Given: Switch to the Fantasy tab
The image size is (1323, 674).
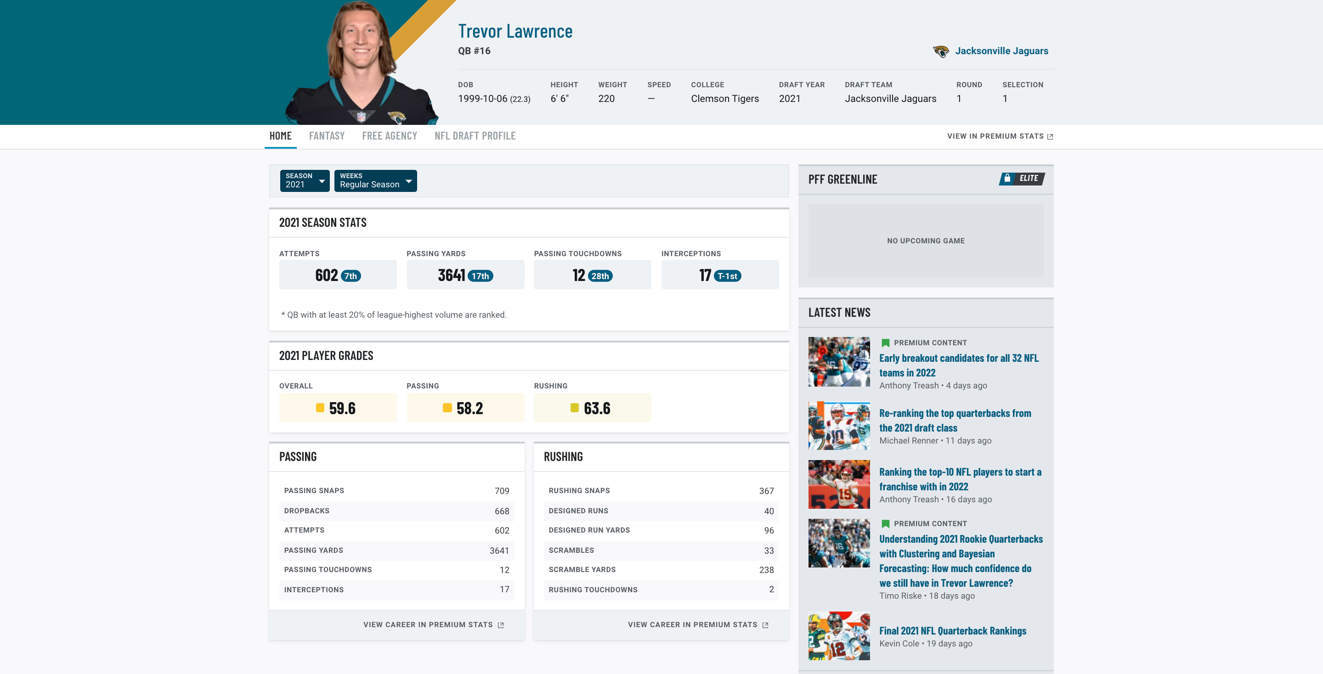Looking at the screenshot, I should click(x=327, y=136).
